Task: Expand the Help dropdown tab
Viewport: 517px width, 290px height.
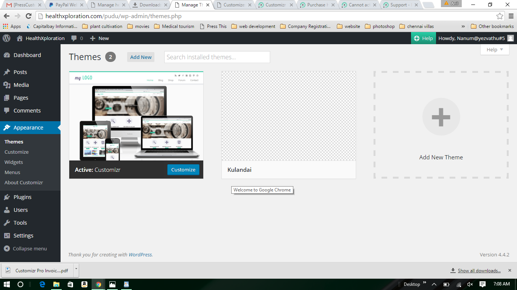Action: point(495,49)
